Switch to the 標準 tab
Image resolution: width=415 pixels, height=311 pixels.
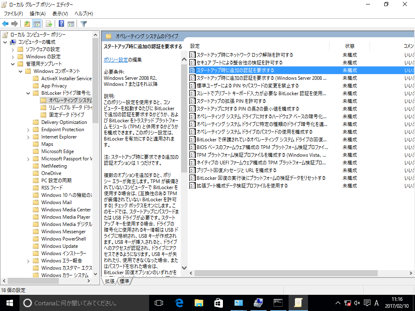(124, 281)
